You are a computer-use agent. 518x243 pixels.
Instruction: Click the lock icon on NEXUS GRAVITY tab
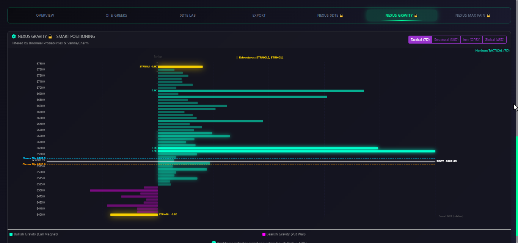point(416,16)
